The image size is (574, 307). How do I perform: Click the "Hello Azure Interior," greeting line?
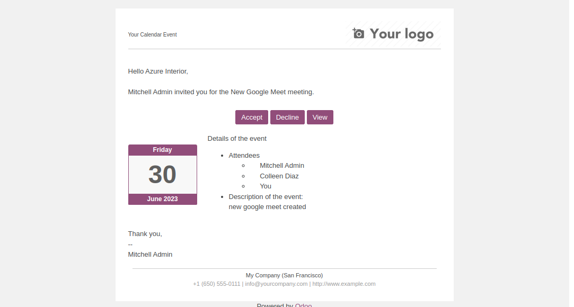point(158,71)
